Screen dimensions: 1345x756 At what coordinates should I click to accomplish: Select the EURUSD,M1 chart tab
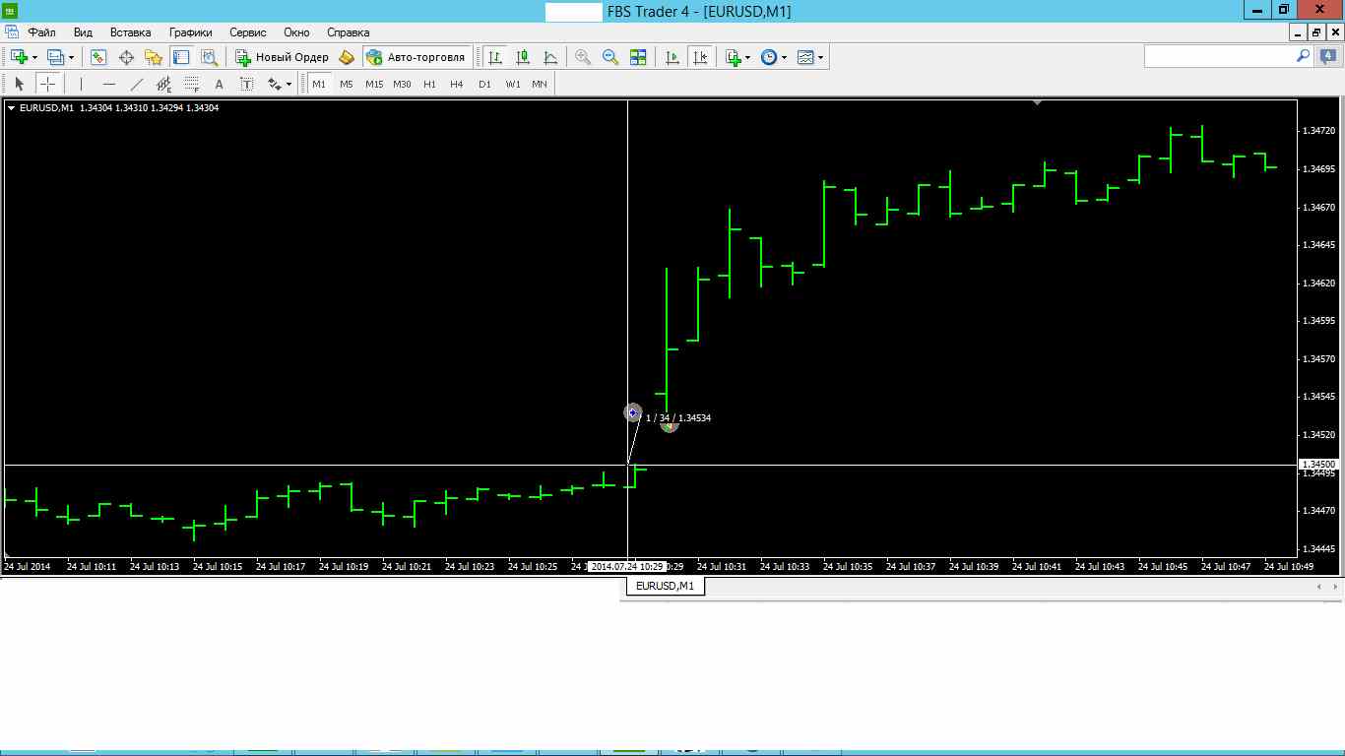click(665, 586)
